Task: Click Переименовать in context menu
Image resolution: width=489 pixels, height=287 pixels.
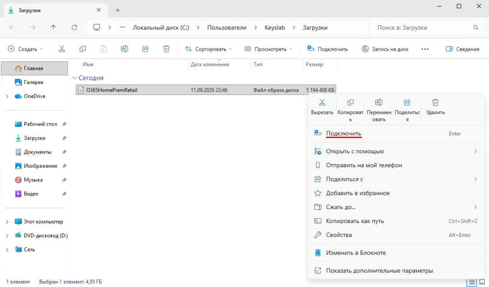Action: pyautogui.click(x=379, y=110)
